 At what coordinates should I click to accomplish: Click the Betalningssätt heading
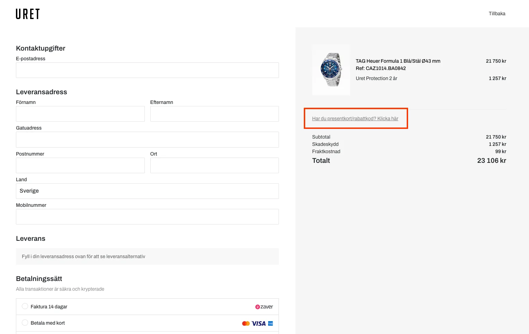[x=39, y=279]
